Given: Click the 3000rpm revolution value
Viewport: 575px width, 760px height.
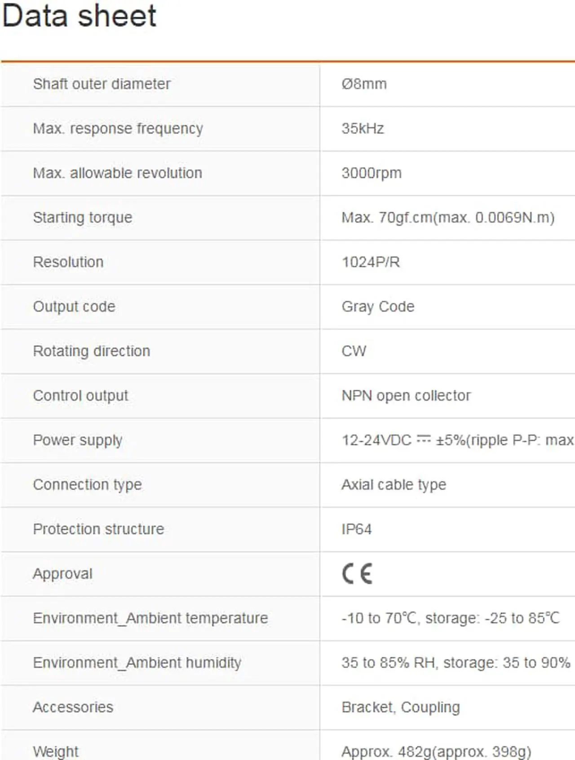Looking at the screenshot, I should pos(372,173).
